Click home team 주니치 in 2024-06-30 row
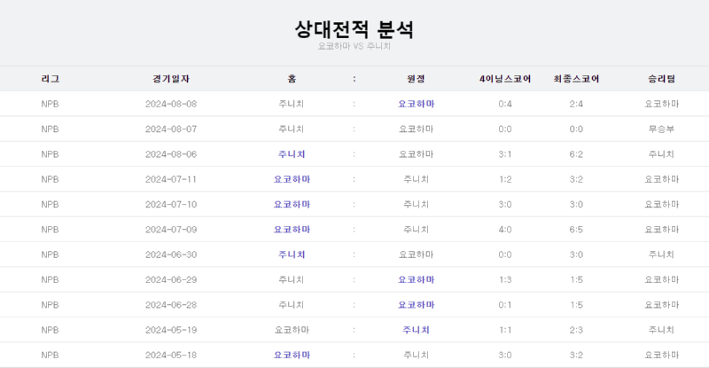Image resolution: width=709 pixels, height=368 pixels. 292,254
